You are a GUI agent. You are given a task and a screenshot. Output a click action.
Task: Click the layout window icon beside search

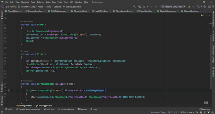tap(209, 7)
